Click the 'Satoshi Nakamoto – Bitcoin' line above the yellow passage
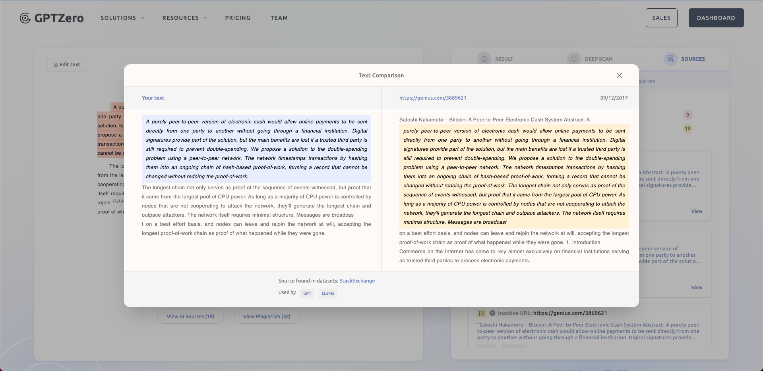 [x=494, y=120]
